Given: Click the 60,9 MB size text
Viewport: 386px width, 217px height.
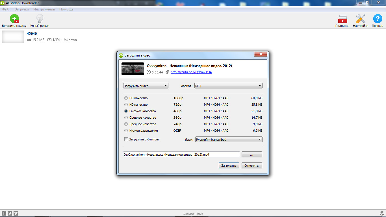Looking at the screenshot, I should click(x=257, y=98).
